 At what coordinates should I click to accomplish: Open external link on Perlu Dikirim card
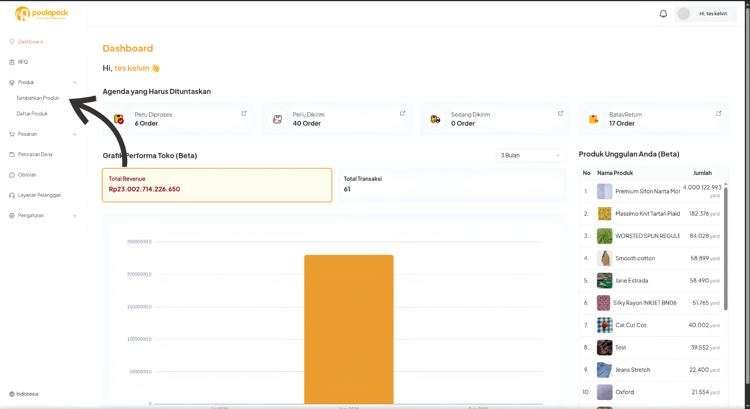click(x=402, y=113)
